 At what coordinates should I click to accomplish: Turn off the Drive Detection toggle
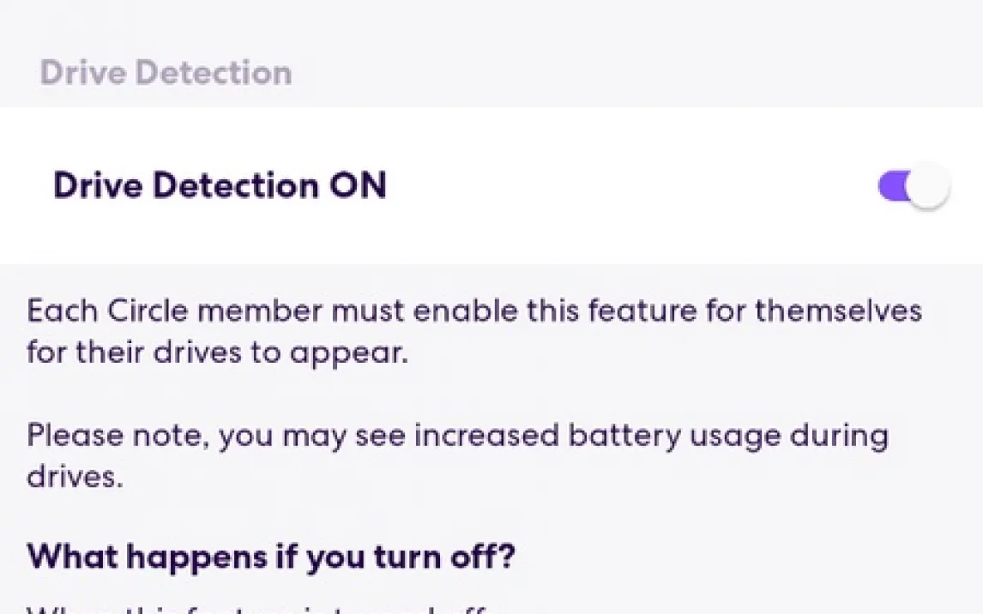913,186
